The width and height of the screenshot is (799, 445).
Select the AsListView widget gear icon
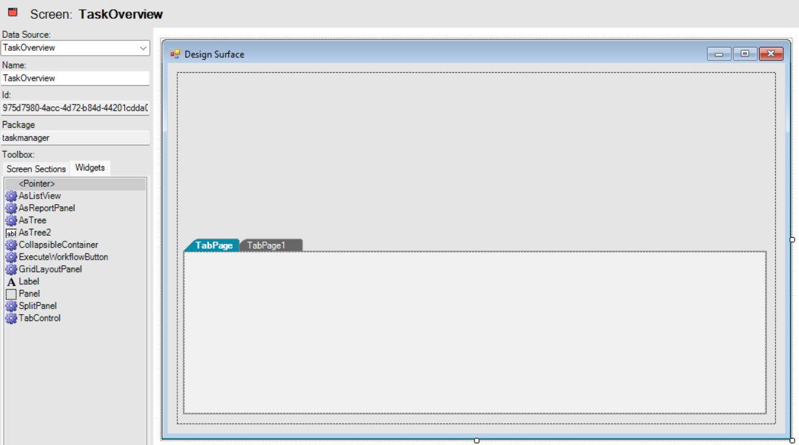click(11, 196)
